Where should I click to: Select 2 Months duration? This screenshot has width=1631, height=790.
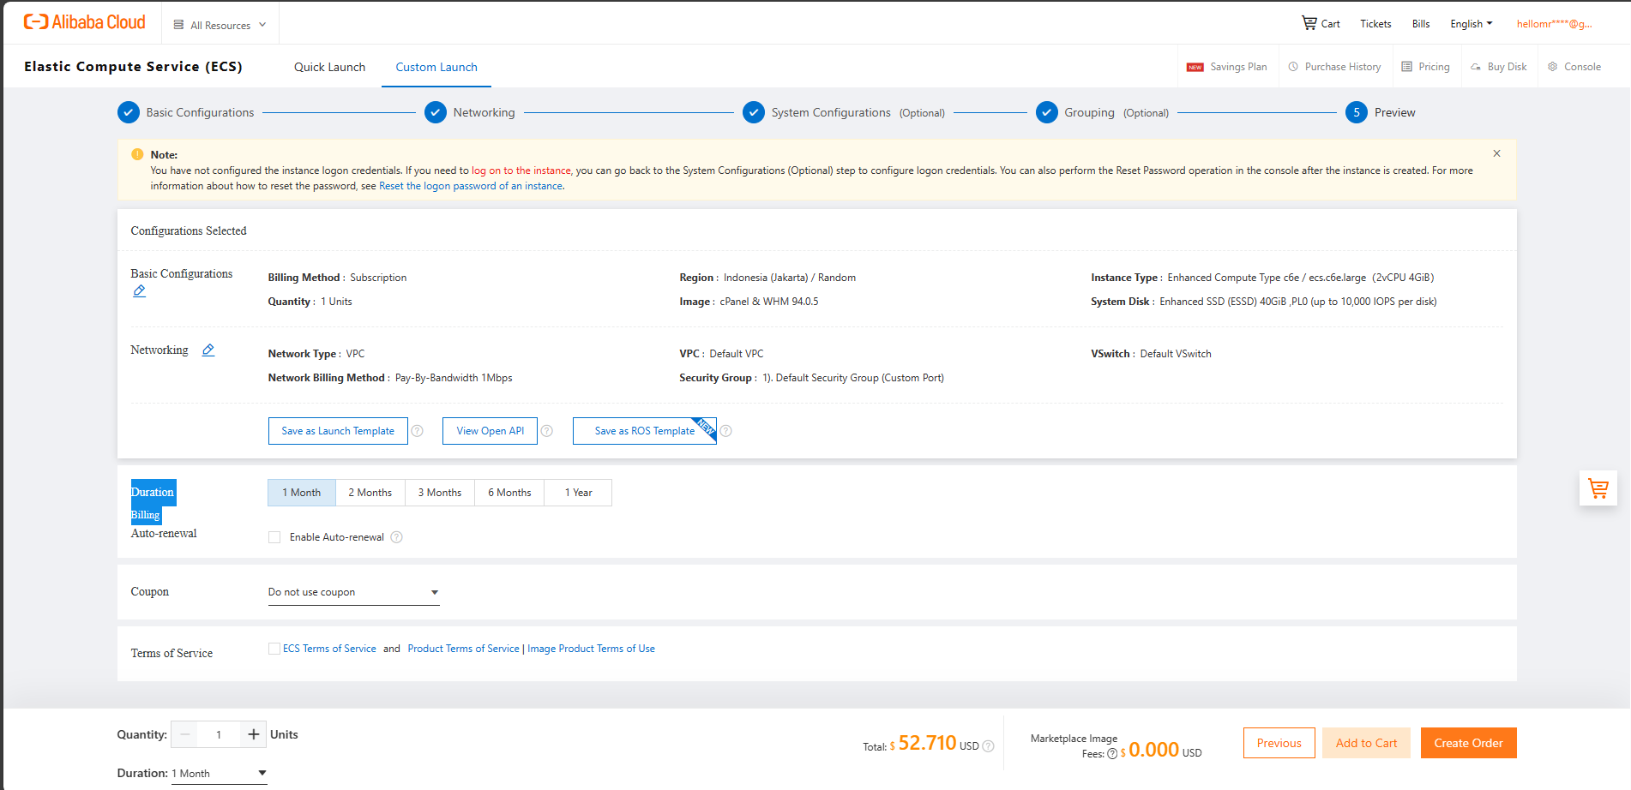tap(370, 493)
